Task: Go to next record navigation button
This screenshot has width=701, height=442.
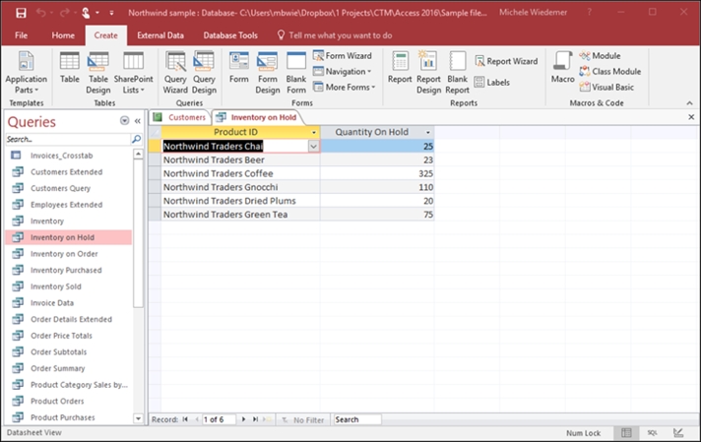Action: 243,419
